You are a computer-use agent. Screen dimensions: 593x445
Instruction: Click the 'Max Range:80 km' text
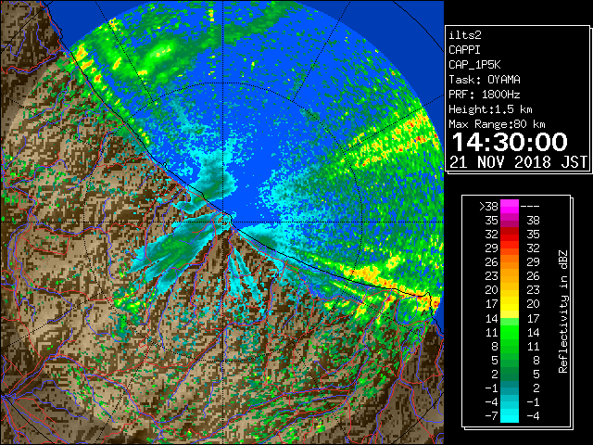(x=497, y=124)
